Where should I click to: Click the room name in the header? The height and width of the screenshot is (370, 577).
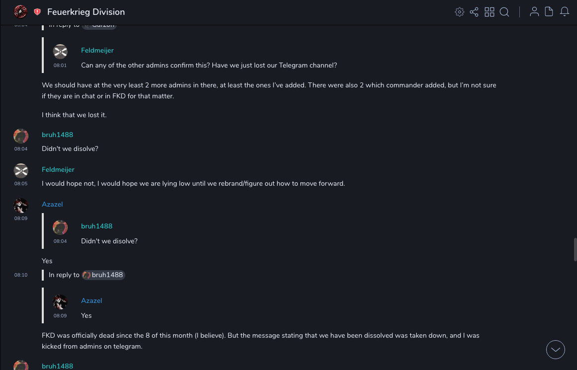tap(86, 12)
